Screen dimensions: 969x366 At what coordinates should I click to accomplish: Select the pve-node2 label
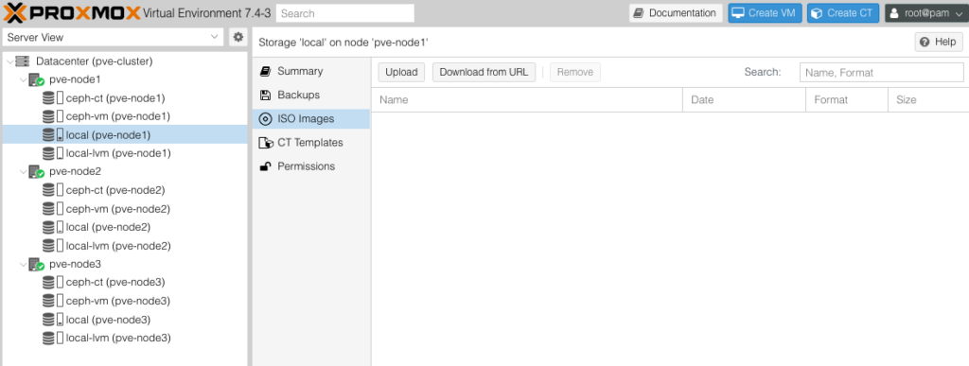click(75, 172)
